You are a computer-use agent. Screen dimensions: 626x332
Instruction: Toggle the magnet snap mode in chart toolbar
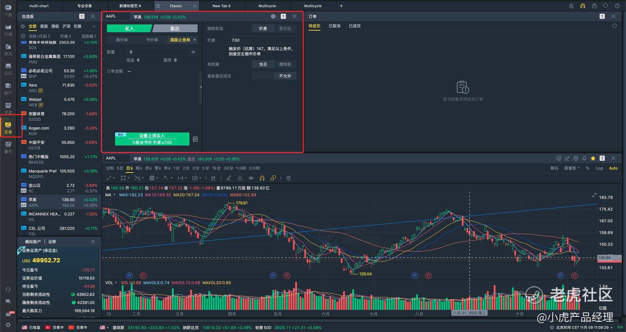tap(262, 178)
